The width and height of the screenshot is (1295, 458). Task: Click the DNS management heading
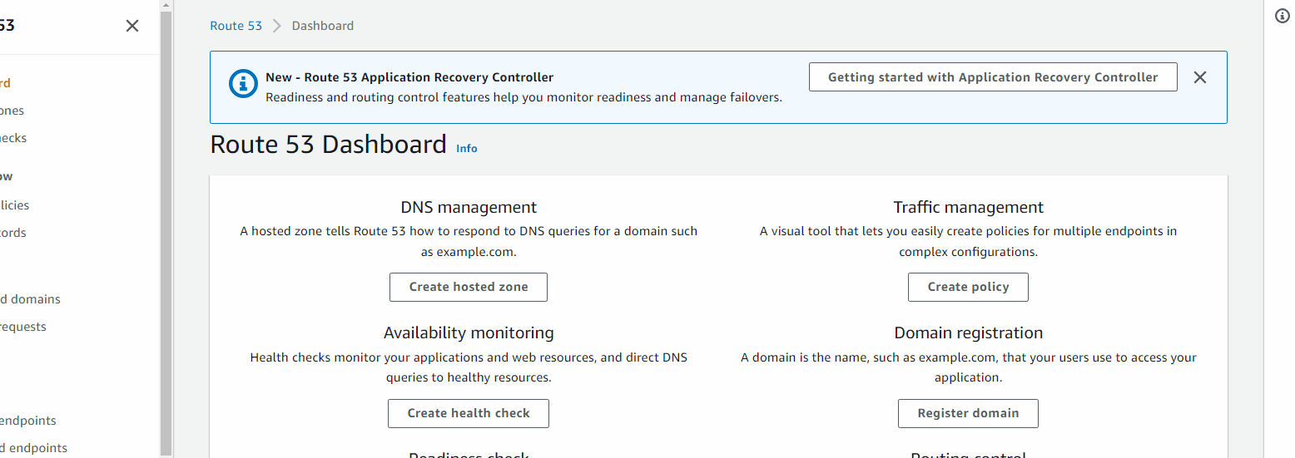pos(469,207)
